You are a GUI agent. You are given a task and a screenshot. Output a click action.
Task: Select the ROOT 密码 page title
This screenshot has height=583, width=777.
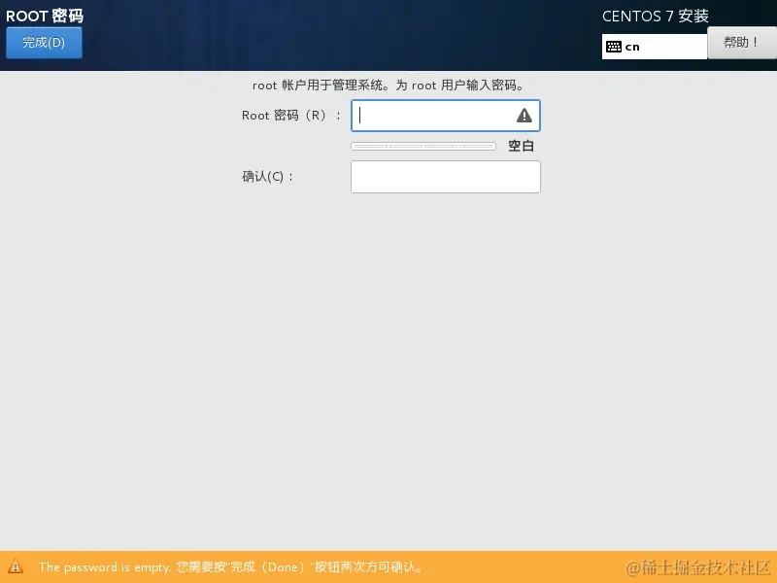coord(44,16)
